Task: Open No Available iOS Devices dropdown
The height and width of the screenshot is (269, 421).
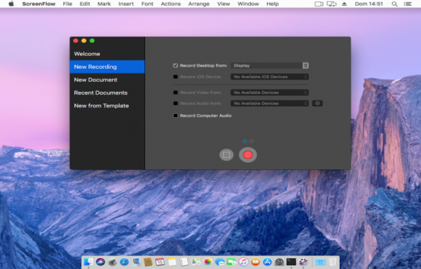Action: (x=270, y=77)
